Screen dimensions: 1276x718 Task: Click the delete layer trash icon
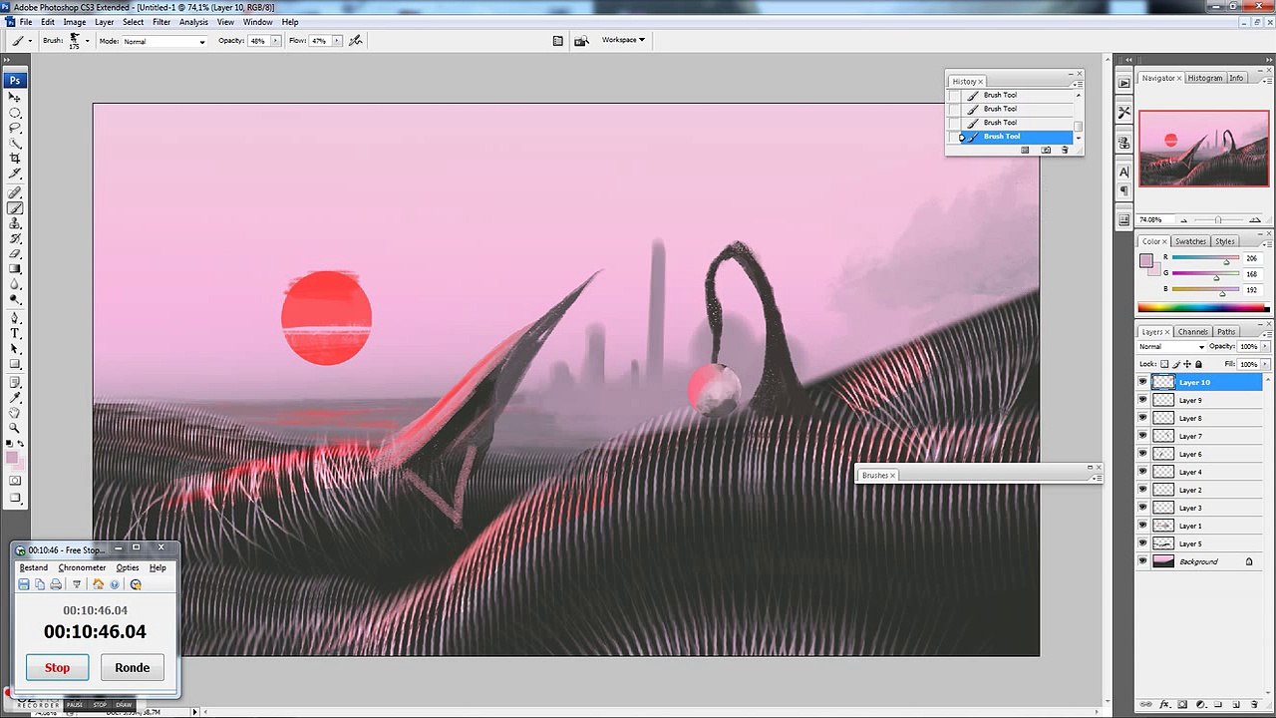pyautogui.click(x=1254, y=704)
